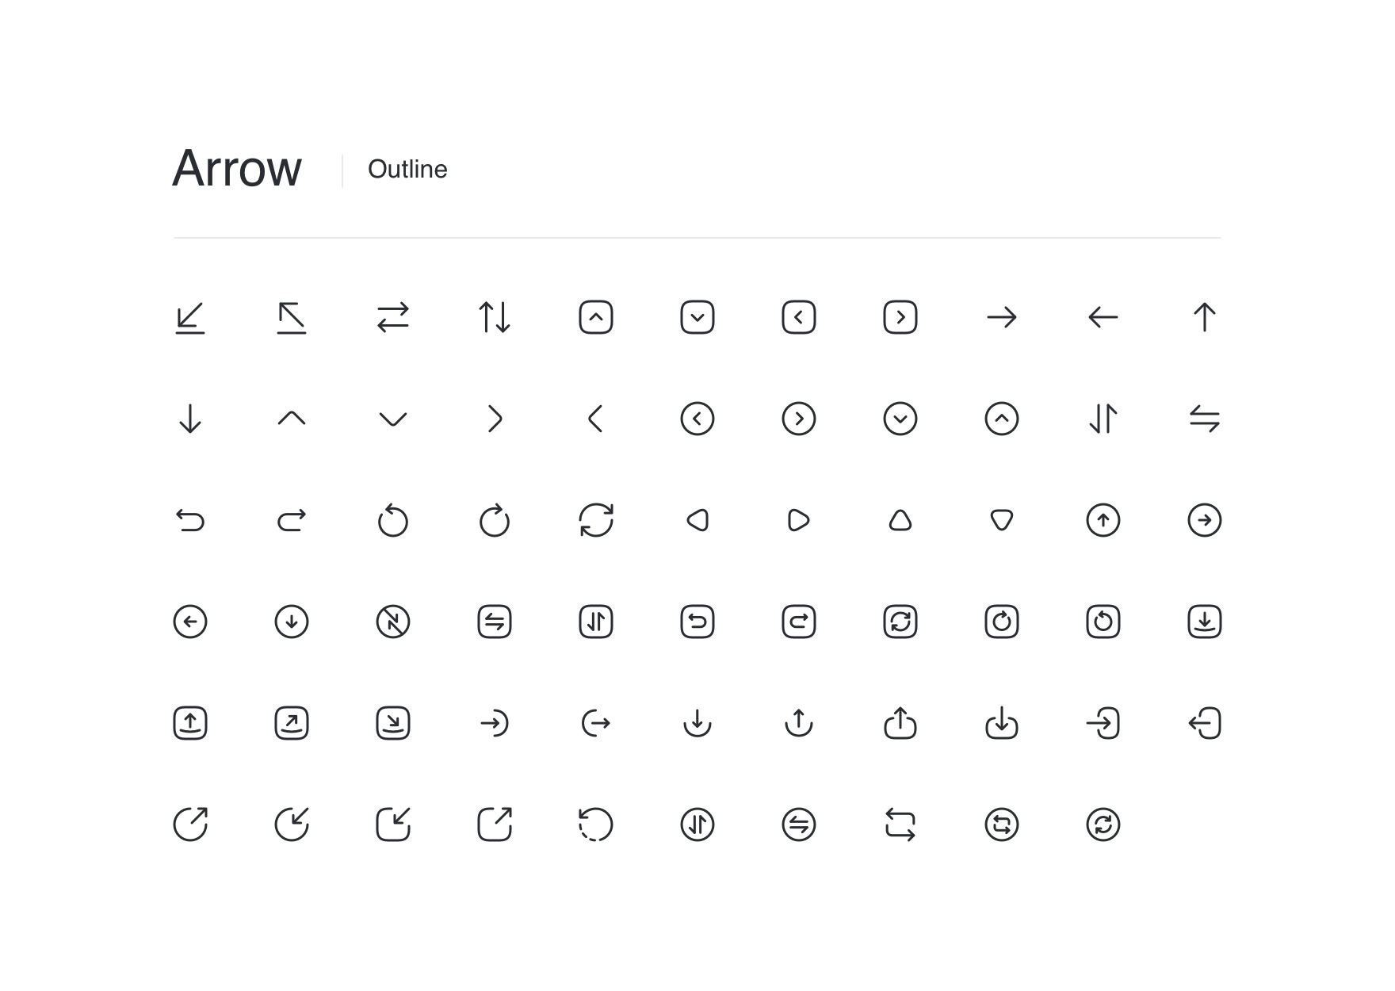Click the left-pointing rounded triangle icon
The image size is (1395, 991).
(697, 520)
